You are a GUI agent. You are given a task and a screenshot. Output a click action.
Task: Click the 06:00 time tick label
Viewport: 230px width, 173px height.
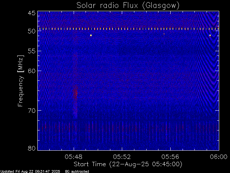pyautogui.click(x=218, y=157)
